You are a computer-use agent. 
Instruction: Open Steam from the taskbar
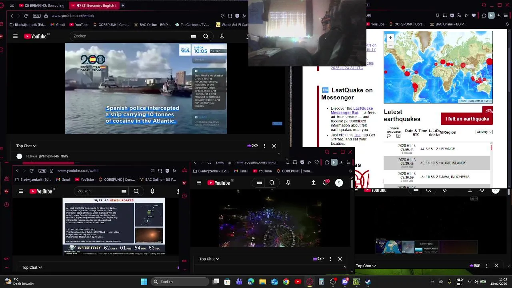[x=368, y=282]
